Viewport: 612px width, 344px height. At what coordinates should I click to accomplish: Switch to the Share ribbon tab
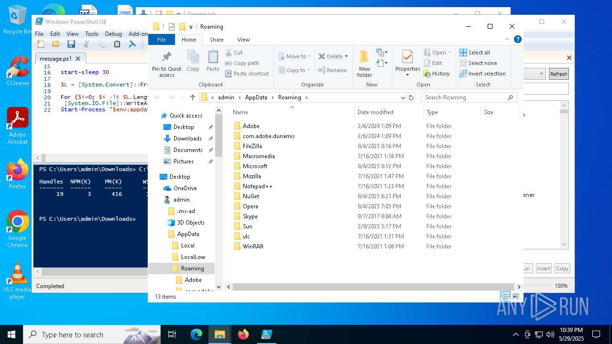click(x=217, y=40)
